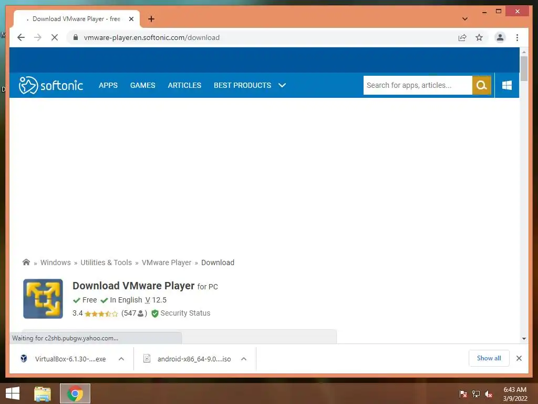Click the VirtualBox download file icon

[x=24, y=359]
